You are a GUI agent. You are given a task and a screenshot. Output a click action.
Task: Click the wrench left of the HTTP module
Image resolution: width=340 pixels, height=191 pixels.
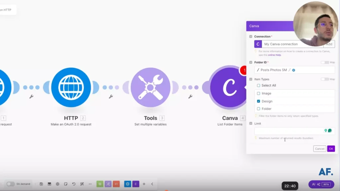point(31,96)
